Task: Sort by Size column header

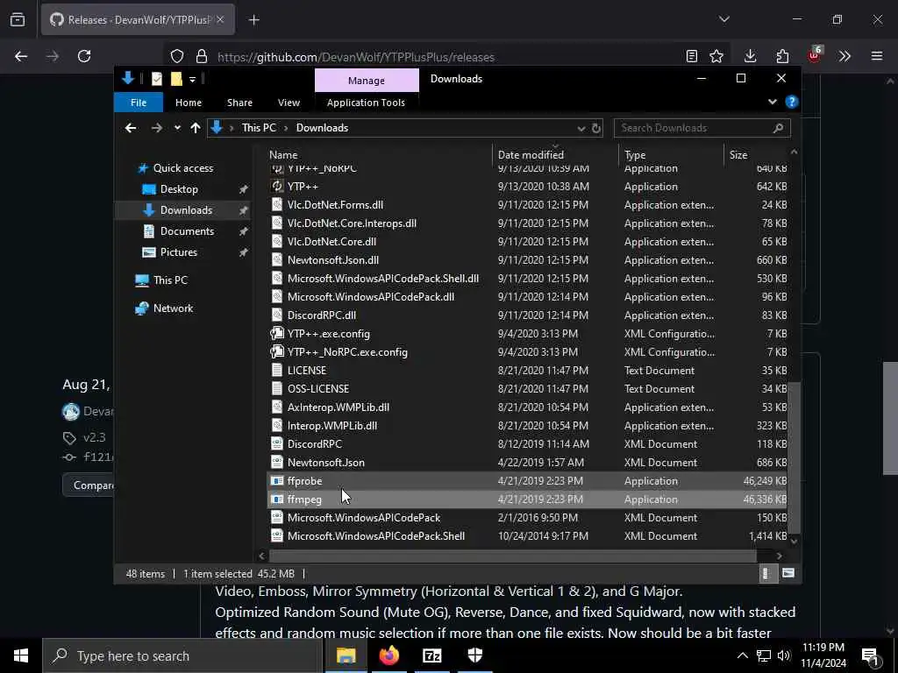Action: tap(756, 154)
